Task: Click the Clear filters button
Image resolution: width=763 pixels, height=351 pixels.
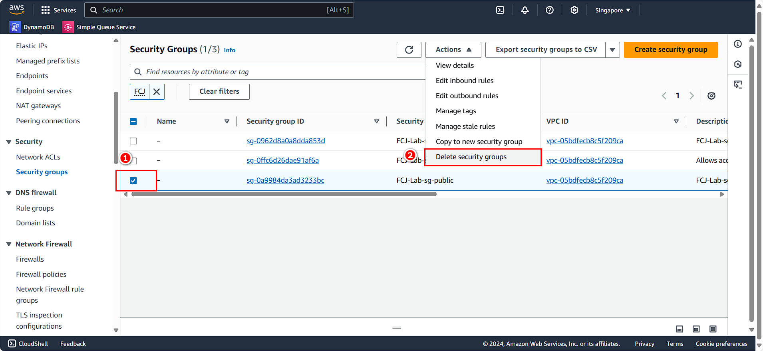Action: (x=219, y=92)
